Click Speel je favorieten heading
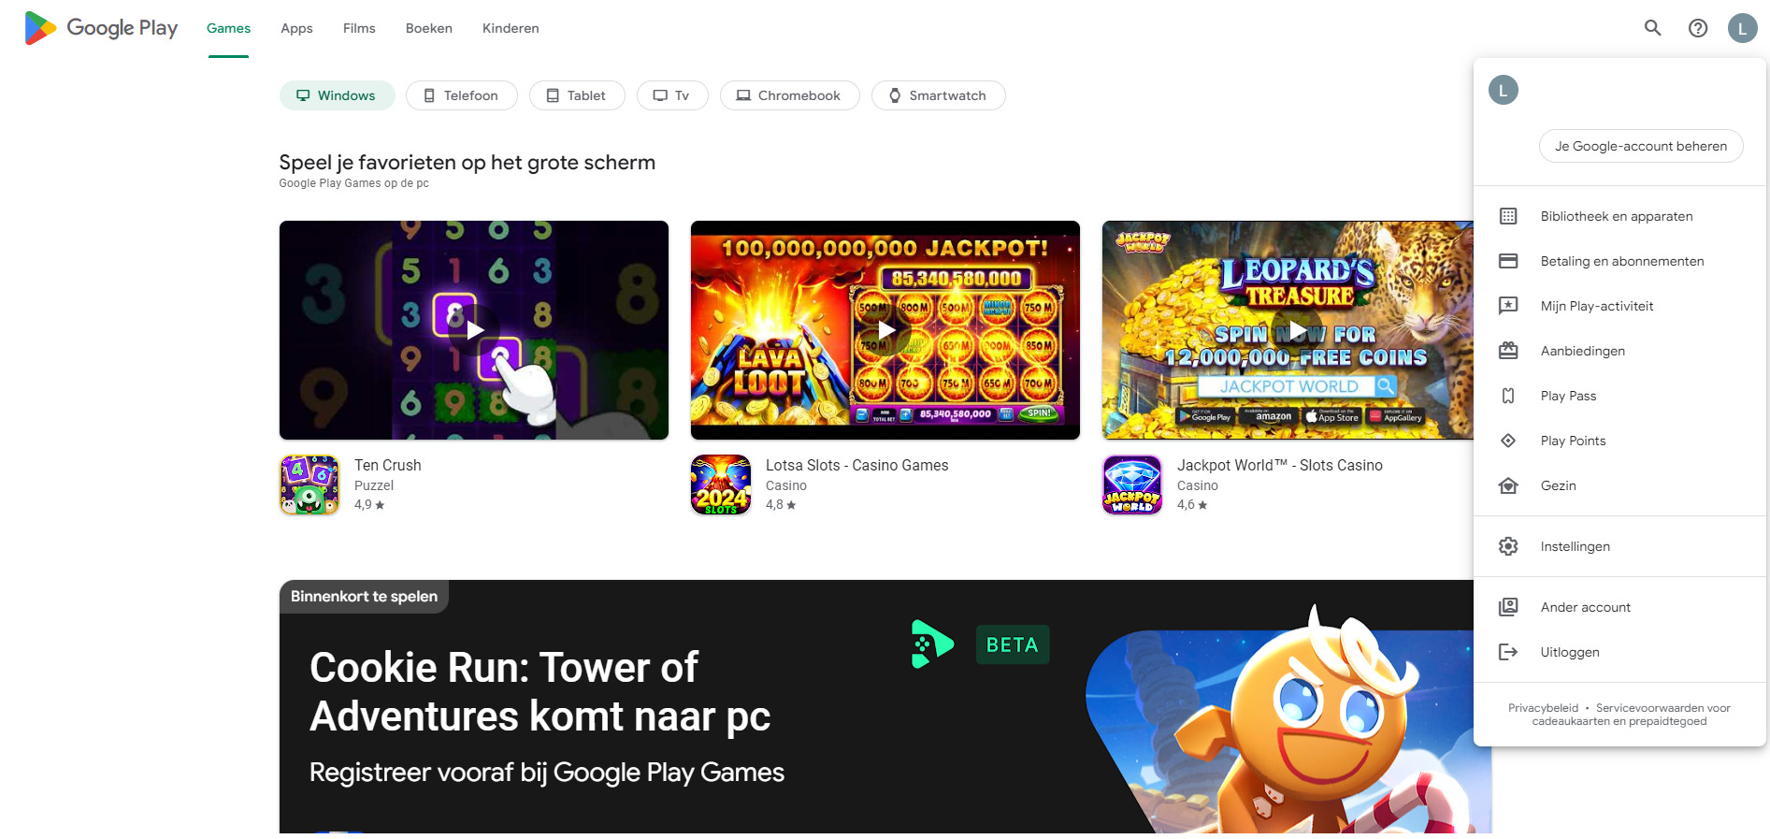 (x=468, y=162)
